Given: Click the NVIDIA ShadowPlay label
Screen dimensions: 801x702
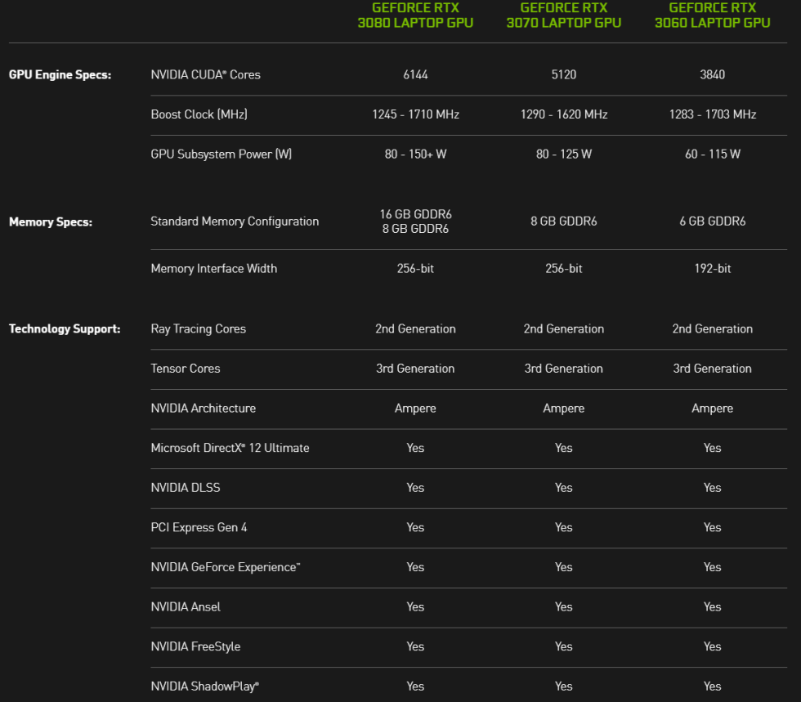Looking at the screenshot, I should pos(204,686).
